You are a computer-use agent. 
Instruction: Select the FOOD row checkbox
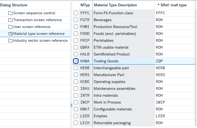coord(76,34)
